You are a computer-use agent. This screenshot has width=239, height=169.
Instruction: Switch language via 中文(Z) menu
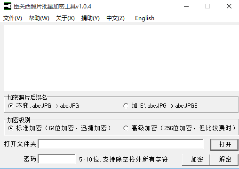click(115, 18)
